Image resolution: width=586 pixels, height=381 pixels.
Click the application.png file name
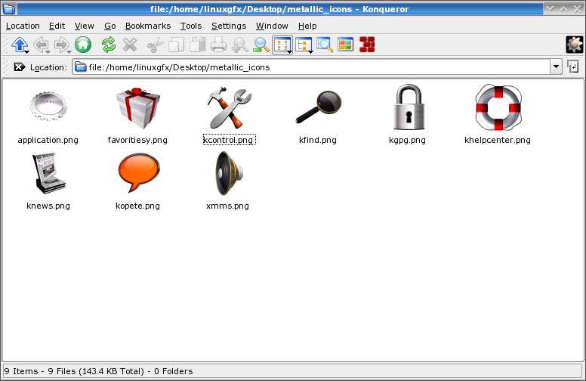pos(48,140)
